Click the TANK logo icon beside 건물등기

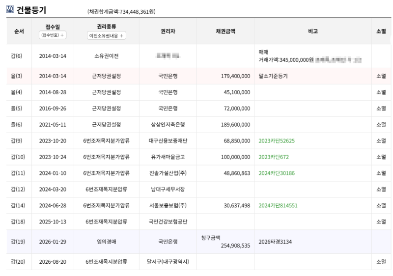(10, 9)
